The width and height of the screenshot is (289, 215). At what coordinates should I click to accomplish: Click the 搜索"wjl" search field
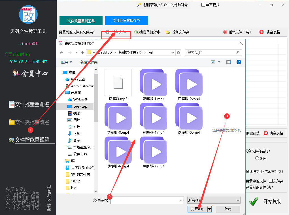coord(213,53)
